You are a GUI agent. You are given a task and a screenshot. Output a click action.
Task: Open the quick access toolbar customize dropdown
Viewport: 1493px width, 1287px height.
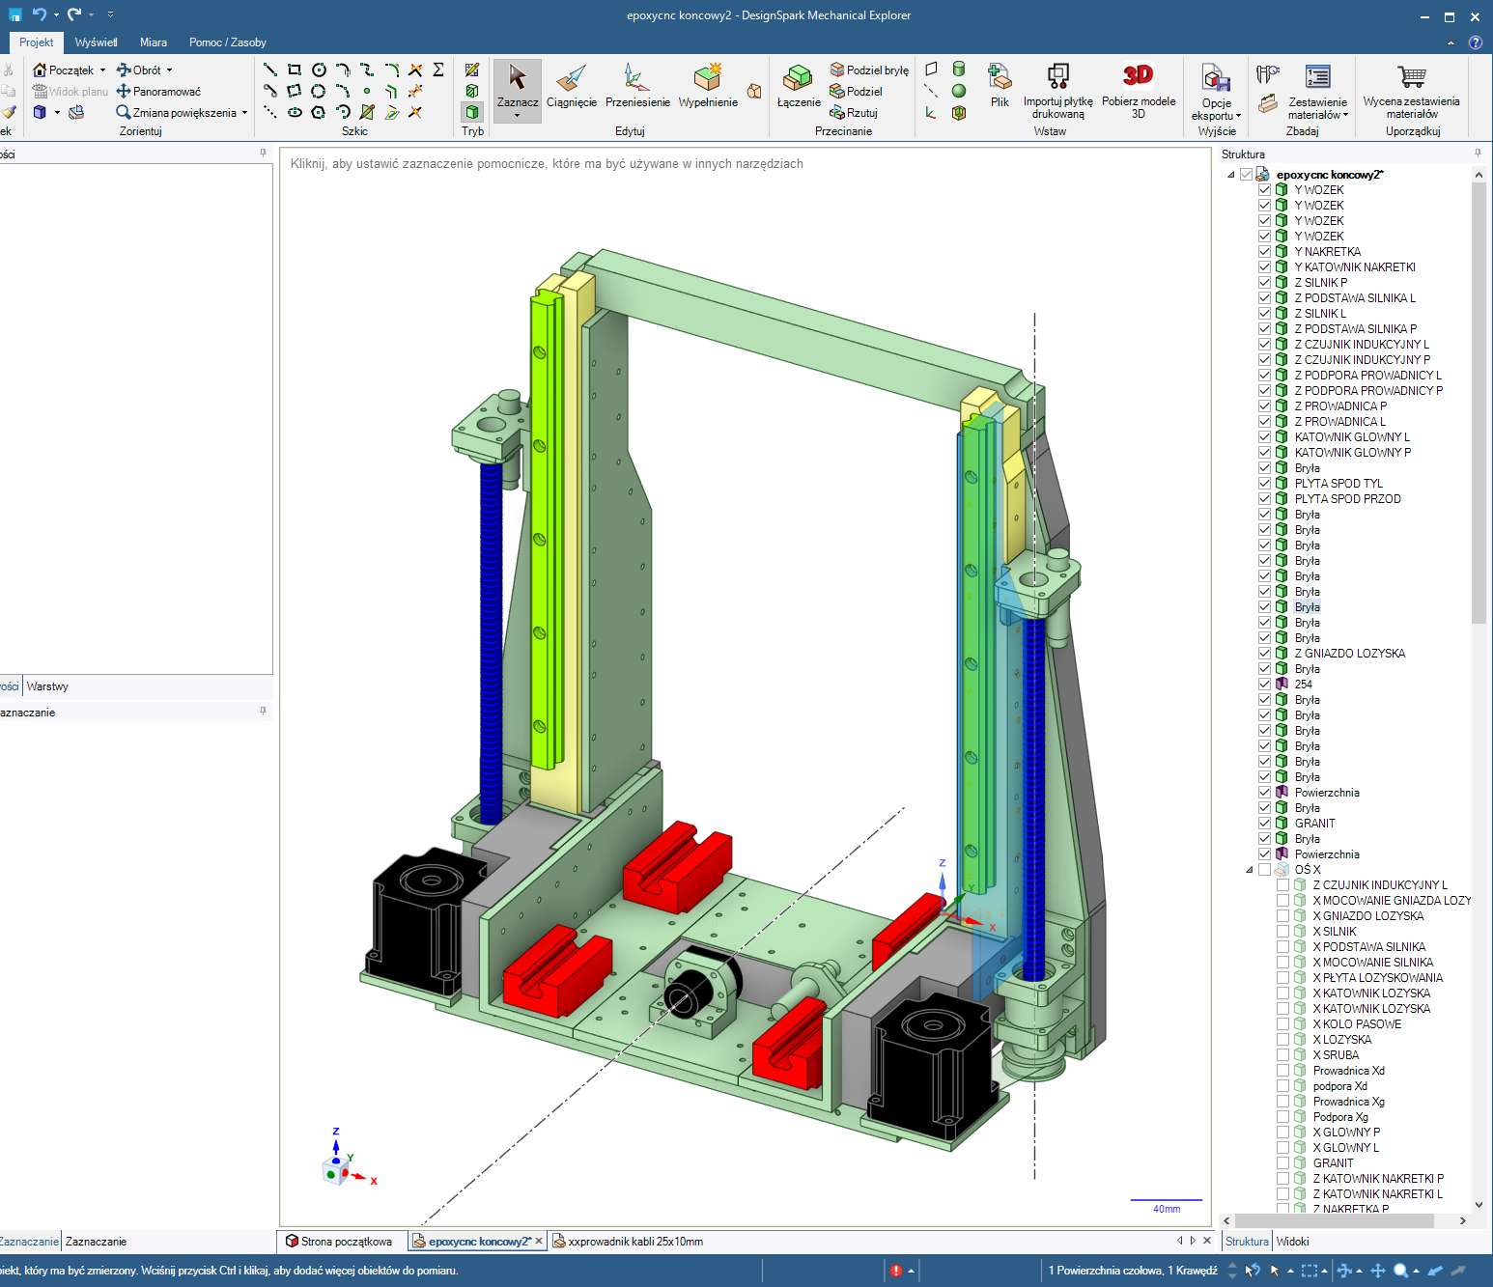click(110, 14)
